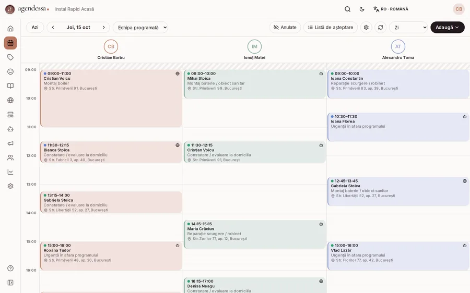The height and width of the screenshot is (293, 470).
Task: Click the search magnifier icon
Action: click(347, 9)
